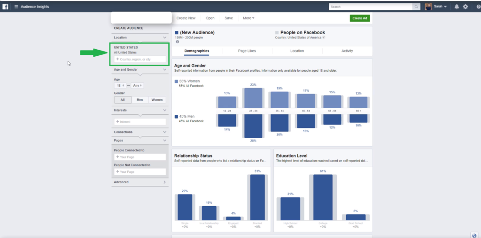481x238 pixels.
Task: Click the Education Level heading
Action: 292,156
